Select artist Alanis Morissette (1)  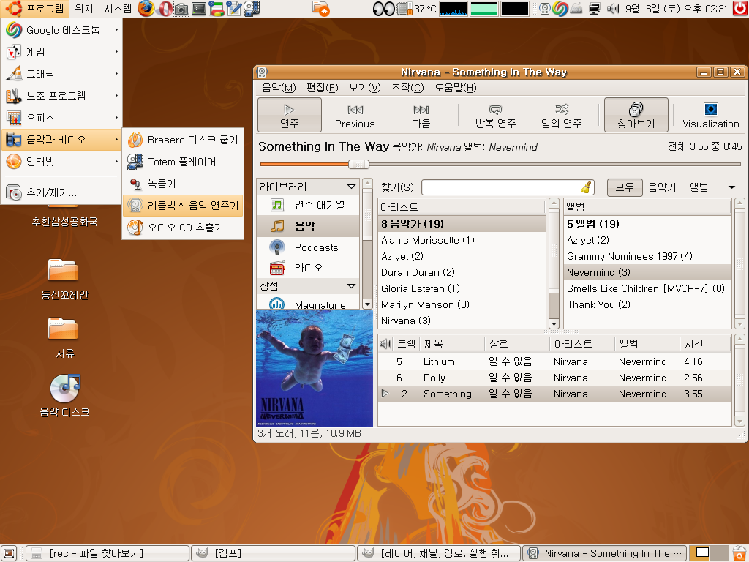pyautogui.click(x=462, y=240)
